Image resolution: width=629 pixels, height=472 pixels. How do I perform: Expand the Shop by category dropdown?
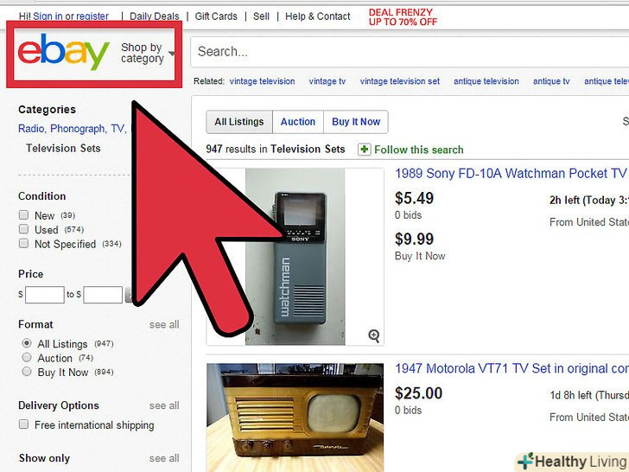click(147, 53)
